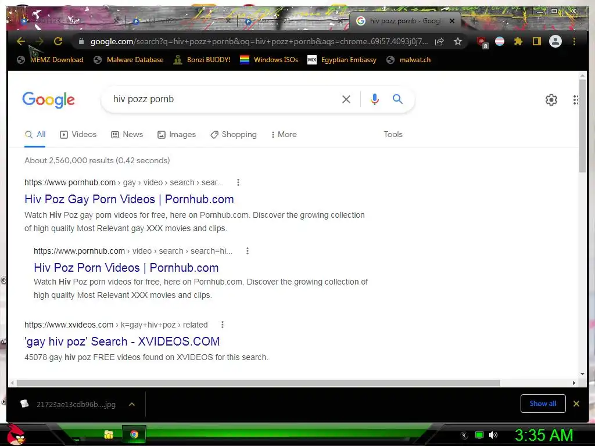Close the hiv pozz pornb Google tab
This screenshot has width=595, height=446.
[x=452, y=21]
